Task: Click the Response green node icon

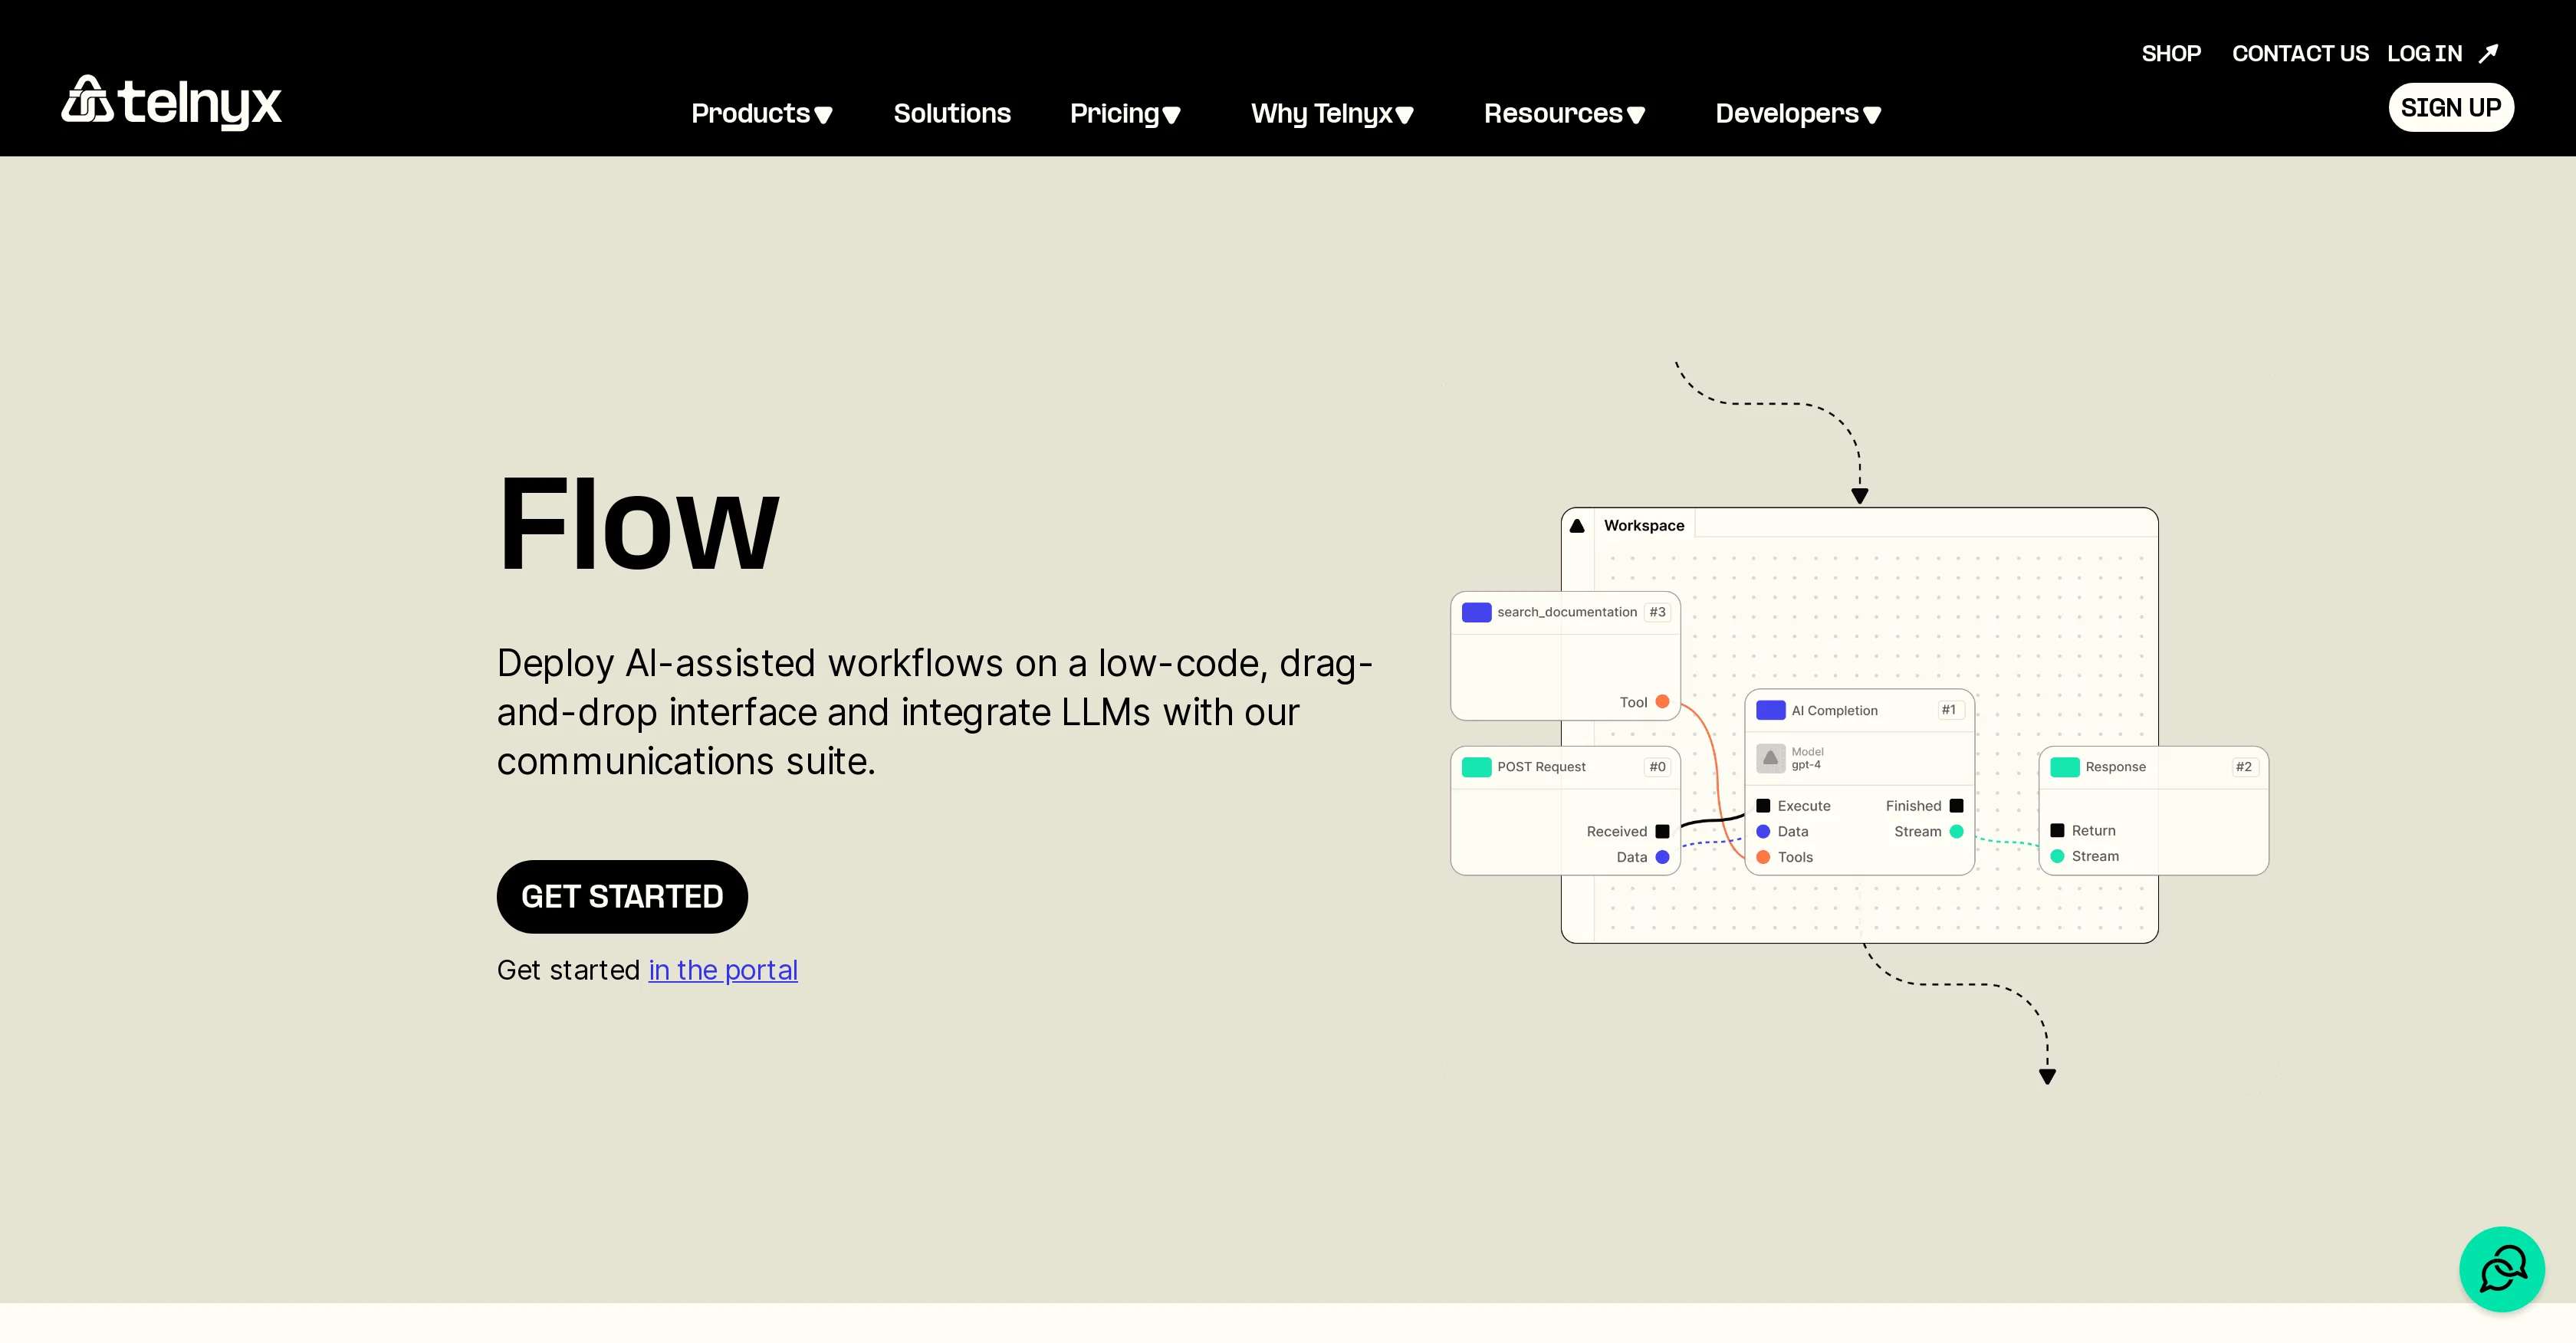Action: click(x=2064, y=767)
